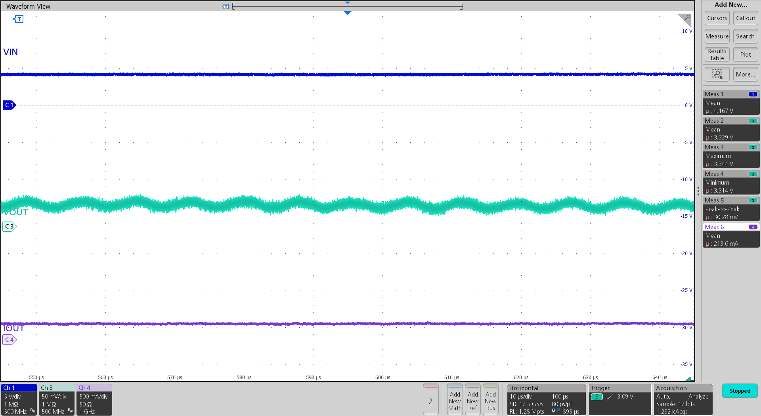The width and height of the screenshot is (761, 416).
Task: Click the record view T icon in title bar
Action: click(x=226, y=6)
